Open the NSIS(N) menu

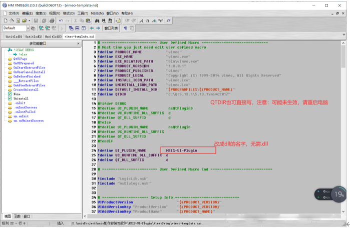point(97,13)
